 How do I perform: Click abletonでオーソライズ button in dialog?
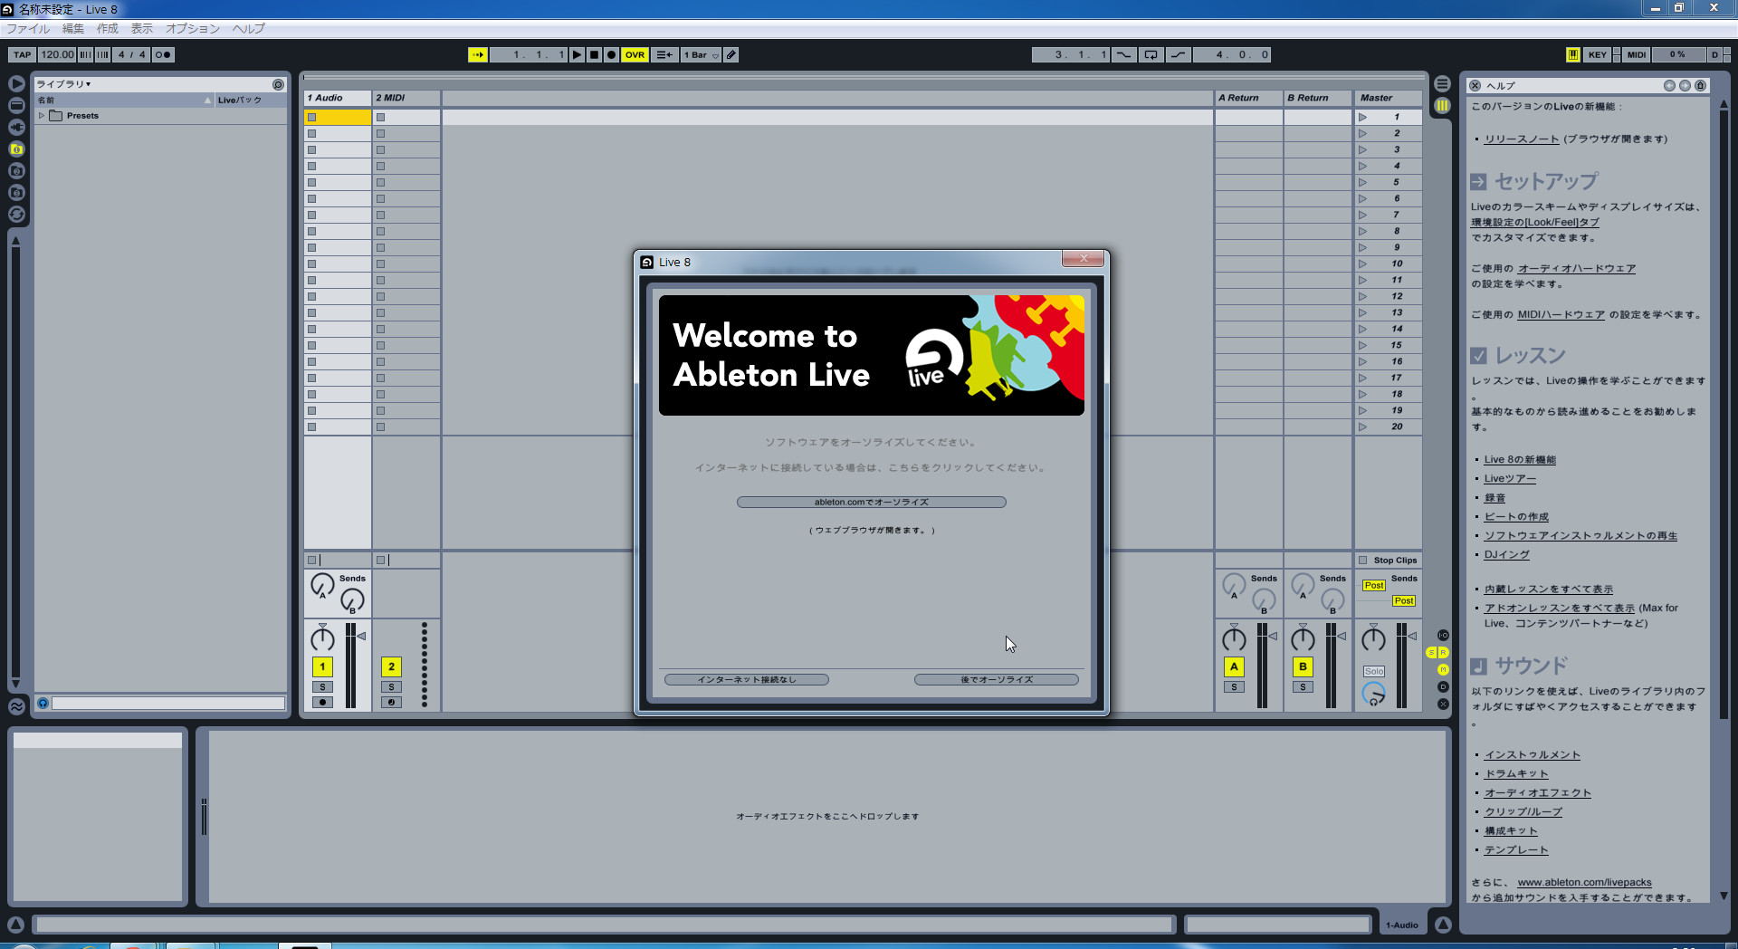pyautogui.click(x=871, y=502)
